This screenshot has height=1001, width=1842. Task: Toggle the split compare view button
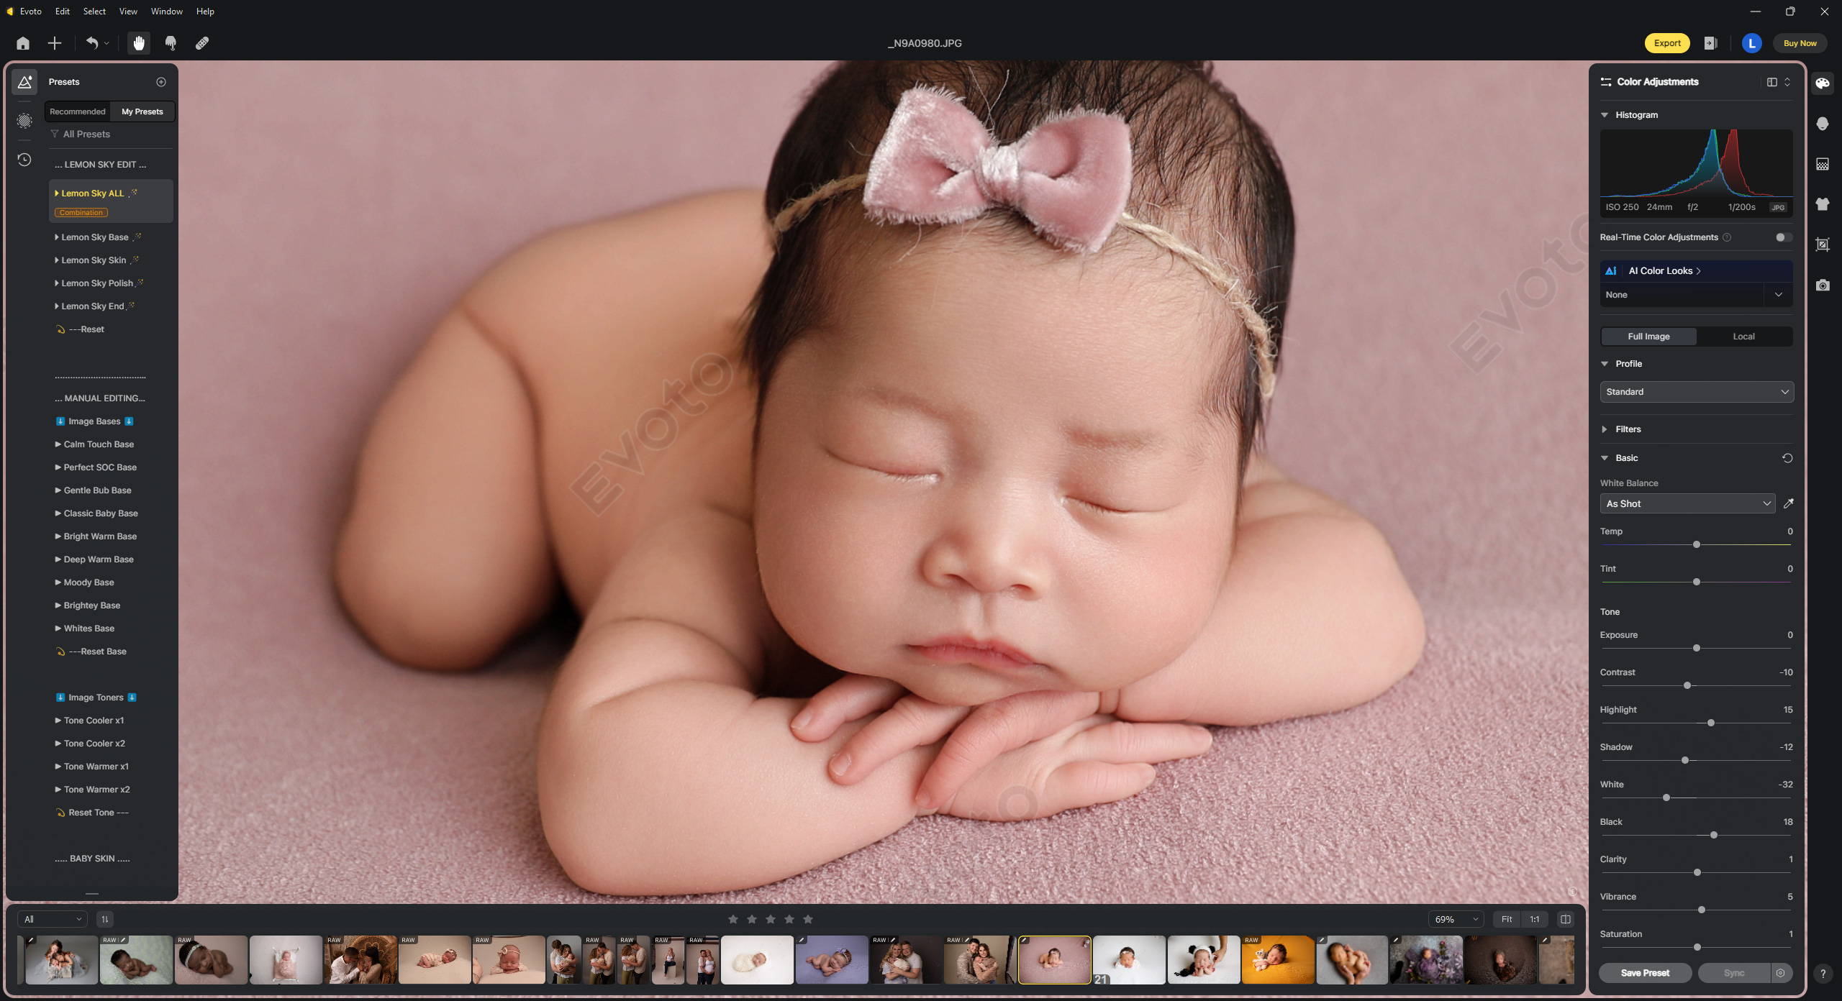(x=1565, y=919)
